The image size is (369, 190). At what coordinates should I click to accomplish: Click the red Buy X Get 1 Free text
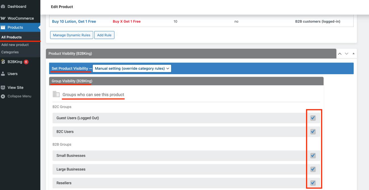(x=127, y=22)
